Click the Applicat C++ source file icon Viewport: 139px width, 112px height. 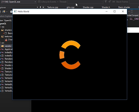coord(2,49)
